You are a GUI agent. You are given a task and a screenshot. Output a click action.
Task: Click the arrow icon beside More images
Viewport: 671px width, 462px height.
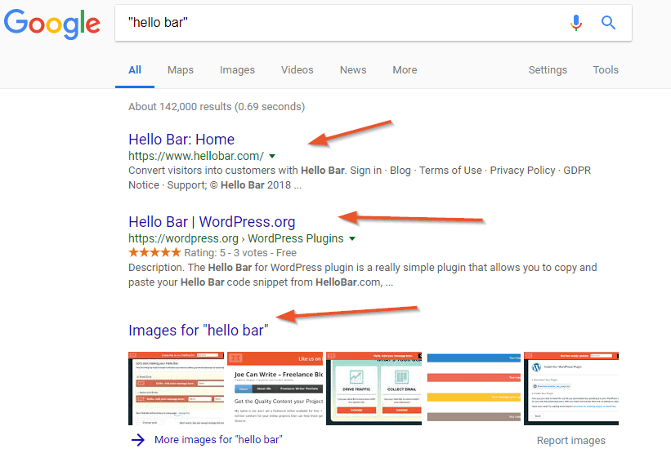click(x=138, y=440)
